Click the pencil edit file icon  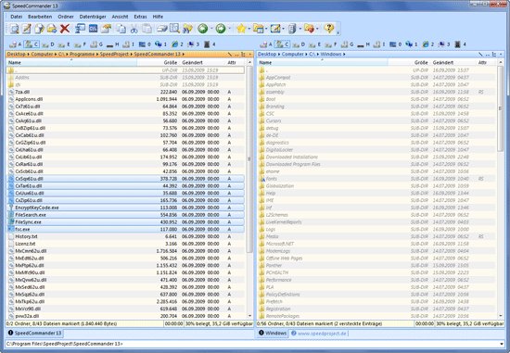pyautogui.click(x=27, y=29)
